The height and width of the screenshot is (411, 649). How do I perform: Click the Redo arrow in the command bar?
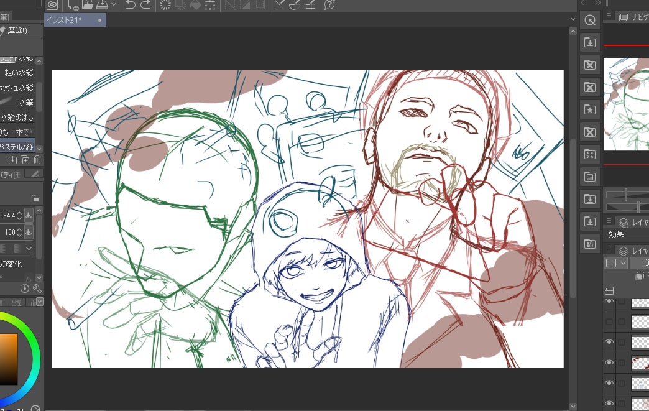coord(145,6)
